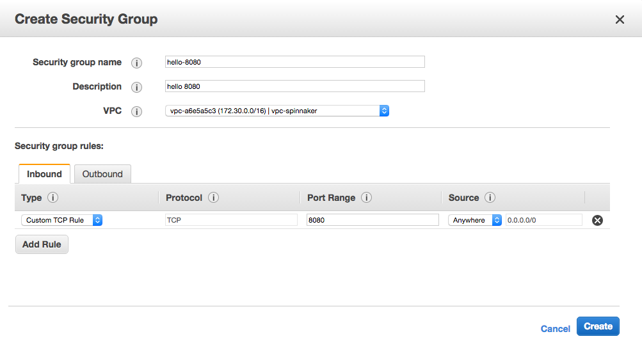Viewport: 642px width, 348px height.
Task: Open the VPC selection dropdown
Action: tap(277, 111)
